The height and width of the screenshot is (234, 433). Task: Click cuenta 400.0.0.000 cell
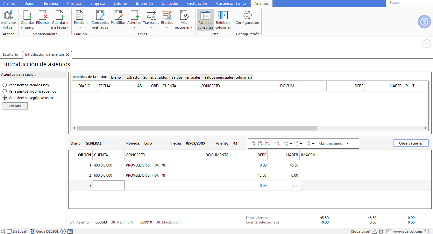pyautogui.click(x=109, y=165)
